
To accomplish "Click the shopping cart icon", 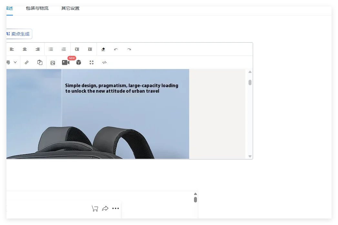I will (95, 209).
